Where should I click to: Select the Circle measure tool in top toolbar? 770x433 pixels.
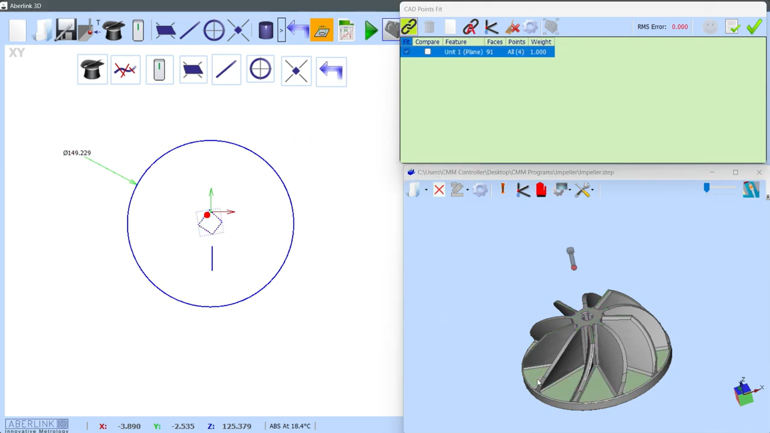pos(214,30)
